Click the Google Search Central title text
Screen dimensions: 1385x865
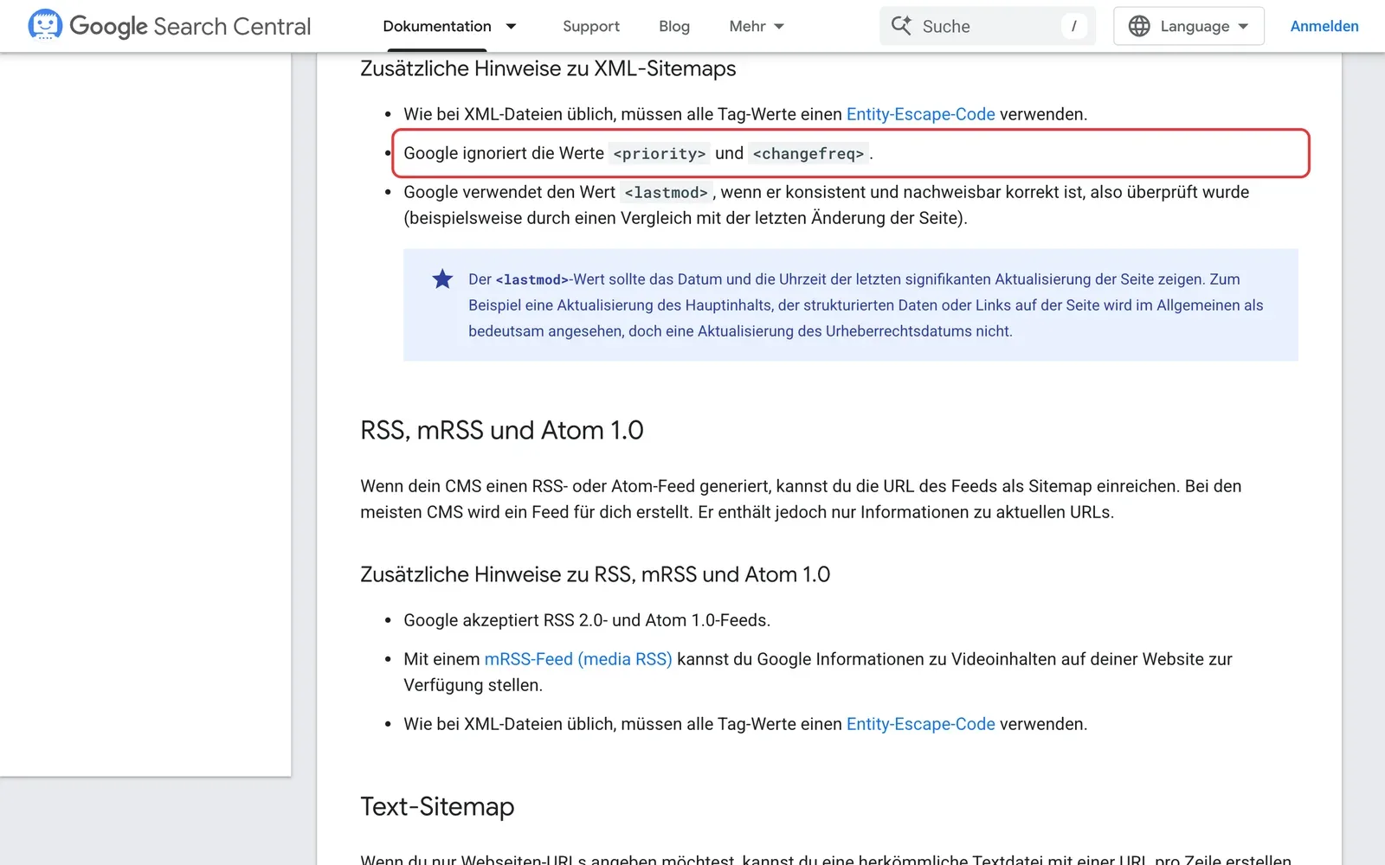[x=190, y=26]
